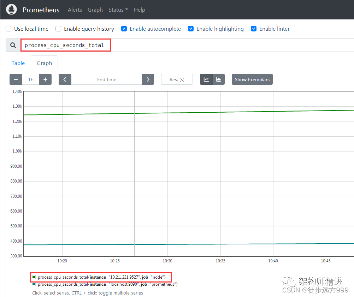Click the 10:30 x-axis label
The height and width of the screenshot is (297, 354).
click(167, 261)
